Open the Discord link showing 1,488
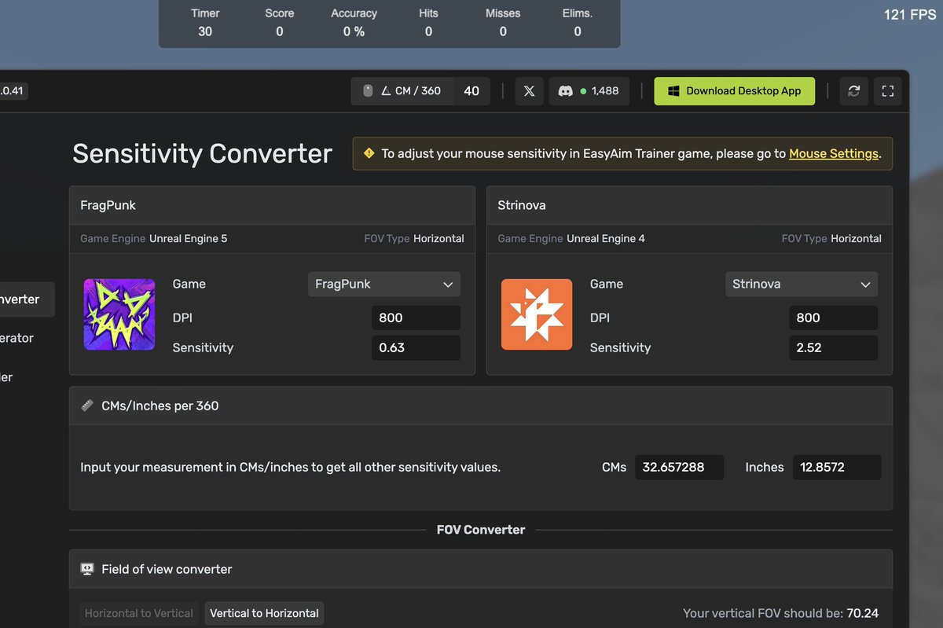Screen dimensions: 943x628 589,91
